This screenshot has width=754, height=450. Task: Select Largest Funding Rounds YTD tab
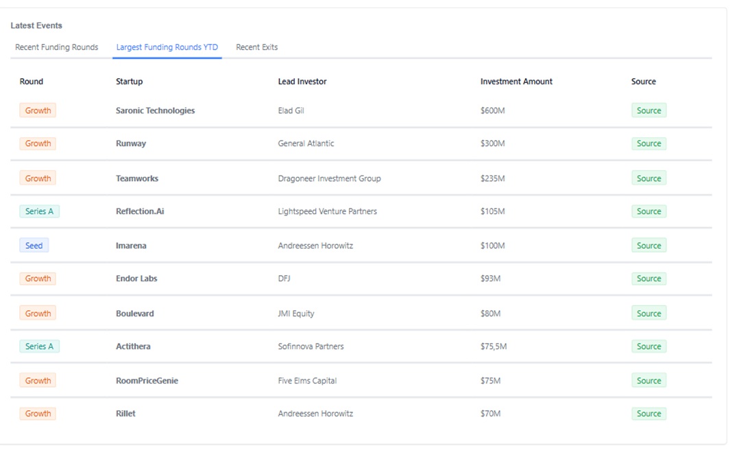click(167, 47)
